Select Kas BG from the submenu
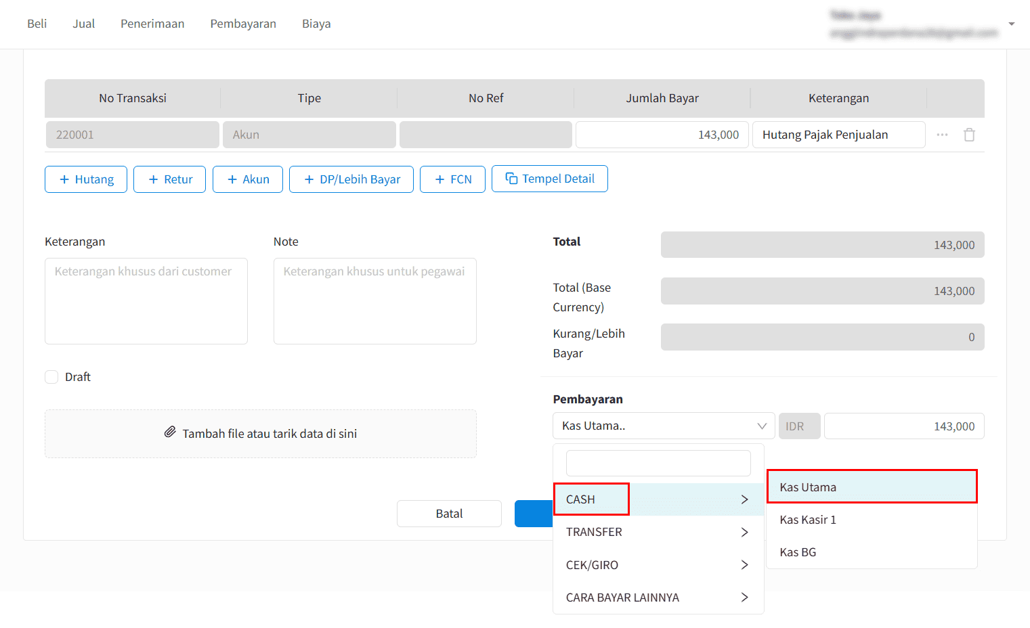Screen dimensions: 1030x628 click(x=872, y=552)
